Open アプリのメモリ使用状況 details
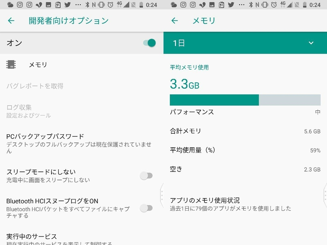The height and width of the screenshot is (245, 327). pyautogui.click(x=245, y=204)
